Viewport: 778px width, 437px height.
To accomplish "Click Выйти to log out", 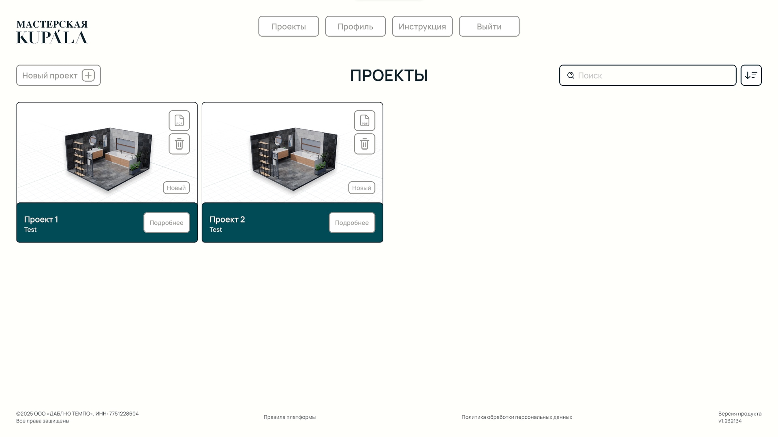I will click(x=489, y=26).
